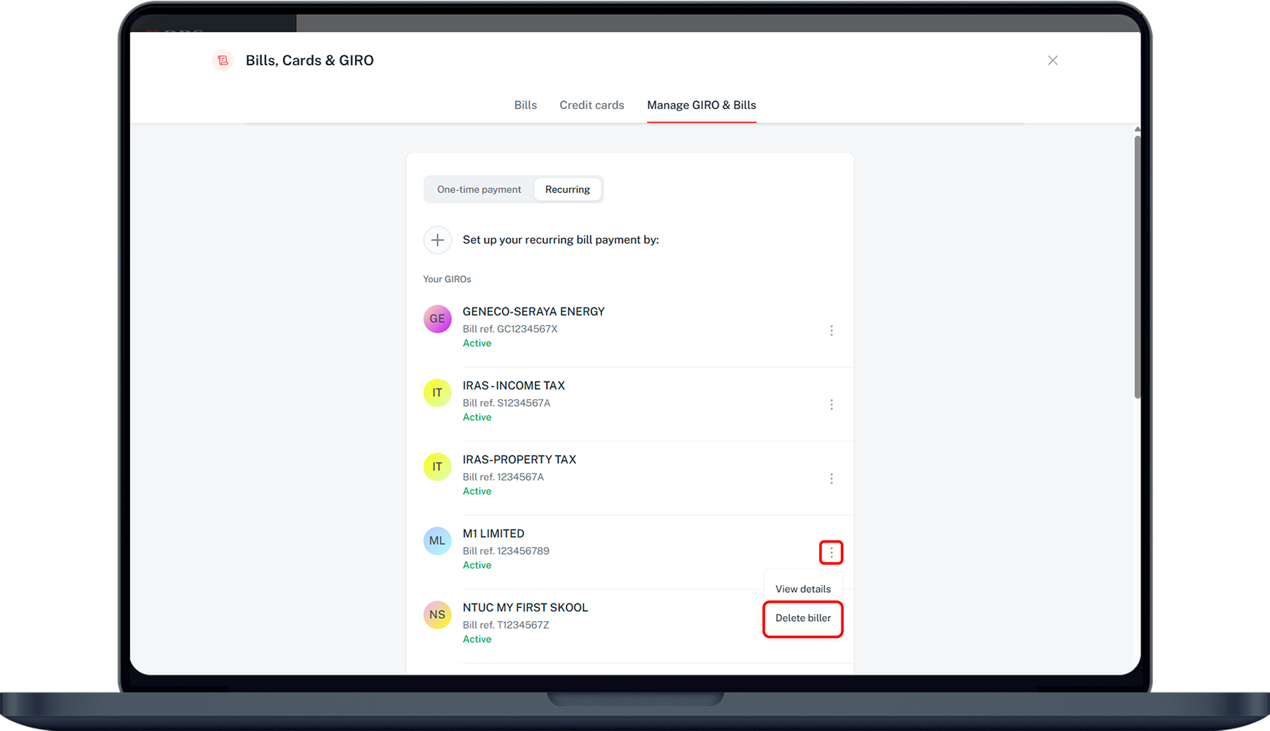The image size is (1270, 731).
Task: Click the IRAS-INCOME TAX biller name
Action: 514,386
